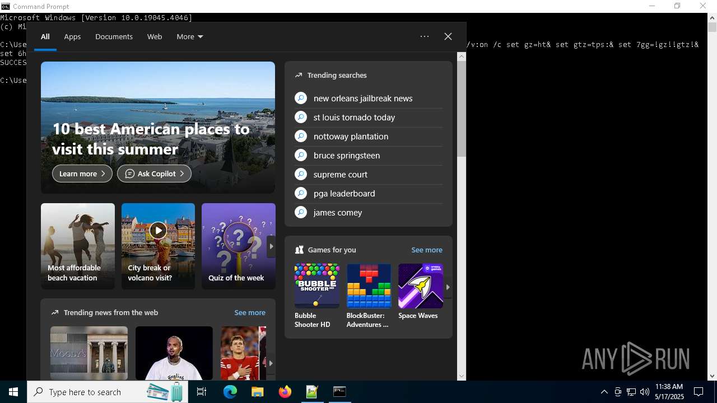This screenshot has height=403, width=717.
Task: Click search icon beside bruce springsteen
Action: tap(301, 156)
